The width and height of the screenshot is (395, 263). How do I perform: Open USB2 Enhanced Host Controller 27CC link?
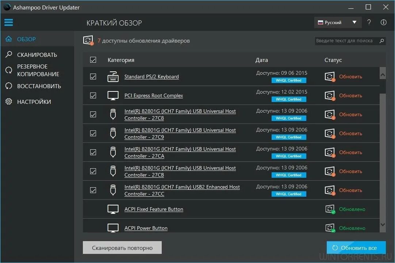(182, 191)
